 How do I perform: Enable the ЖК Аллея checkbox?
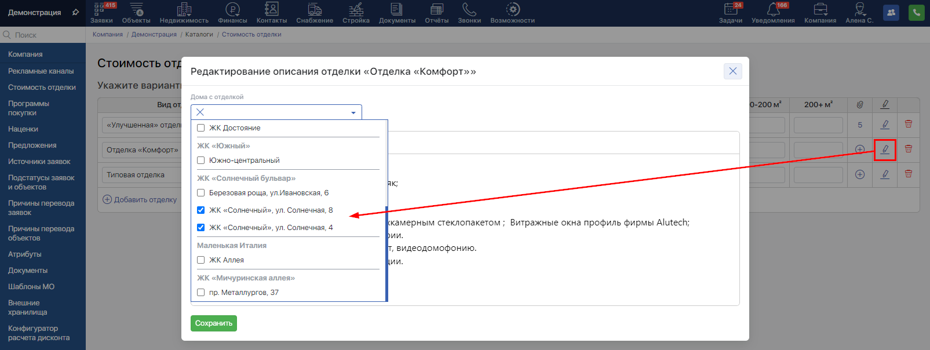pos(201,260)
